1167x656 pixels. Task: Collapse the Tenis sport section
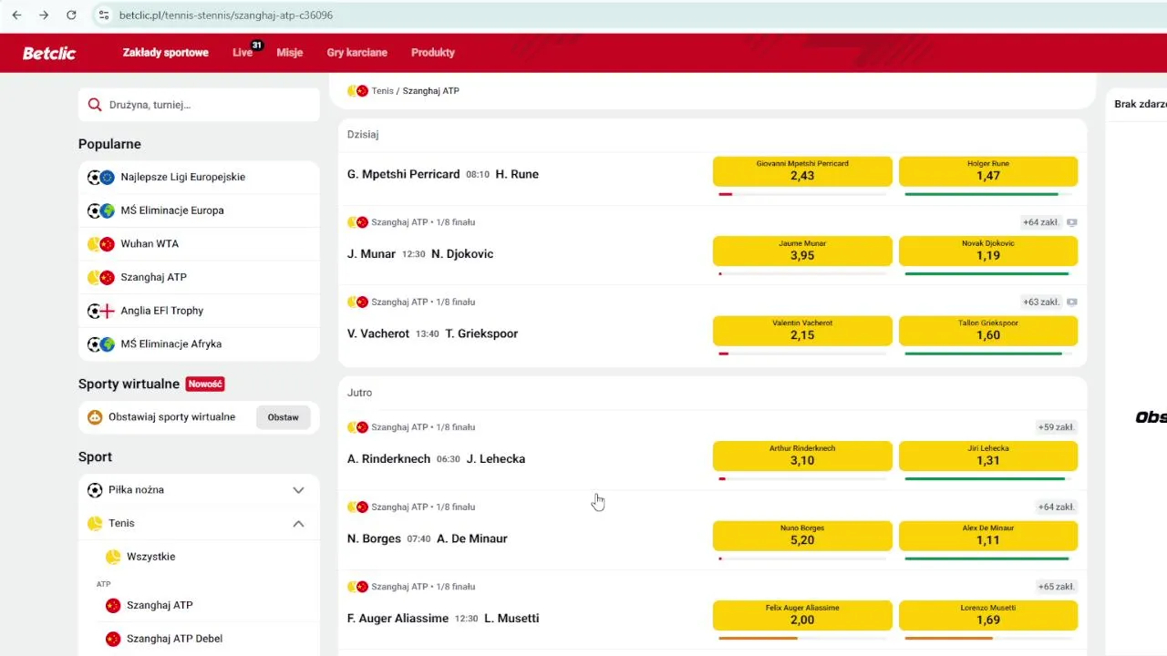[x=298, y=524]
